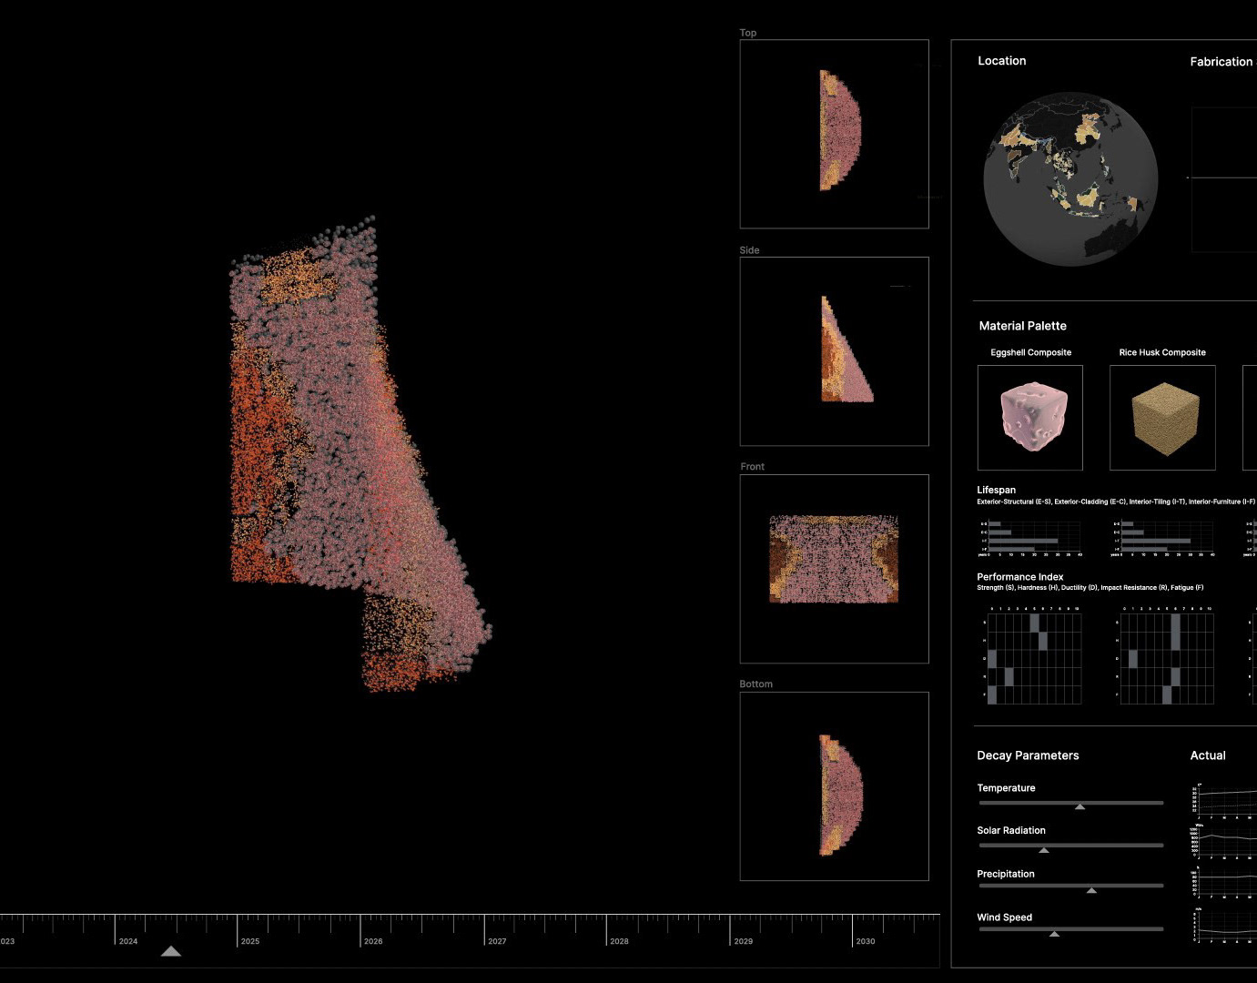The image size is (1257, 983).
Task: Click the Eggshell Composite label
Action: [1030, 352]
